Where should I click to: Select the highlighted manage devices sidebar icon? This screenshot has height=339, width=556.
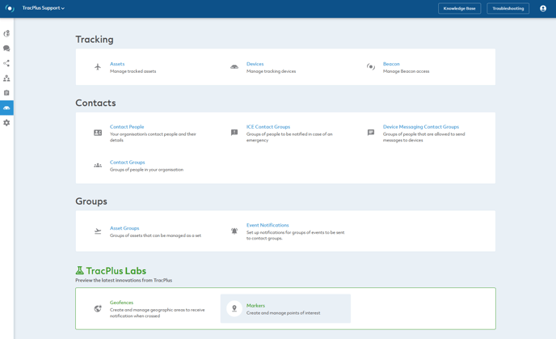(6, 108)
